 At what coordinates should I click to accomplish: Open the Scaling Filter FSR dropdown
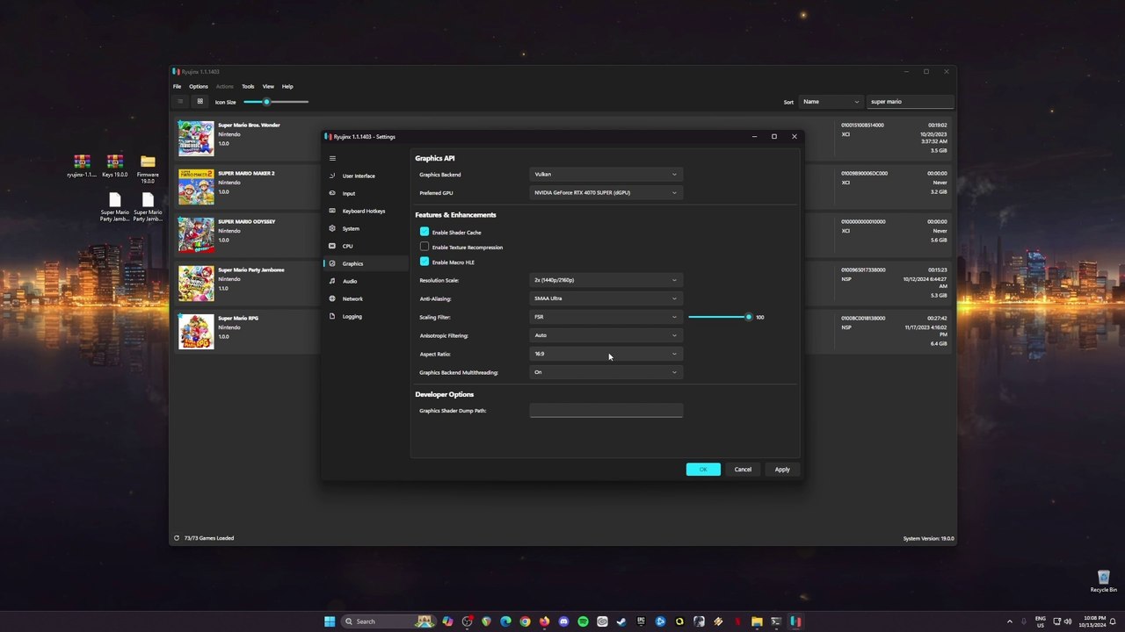pyautogui.click(x=606, y=317)
